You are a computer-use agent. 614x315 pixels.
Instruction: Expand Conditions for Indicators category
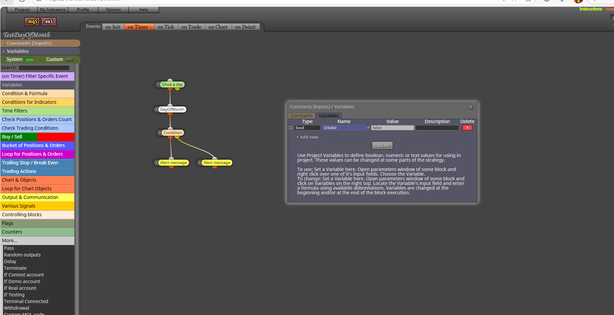37,102
